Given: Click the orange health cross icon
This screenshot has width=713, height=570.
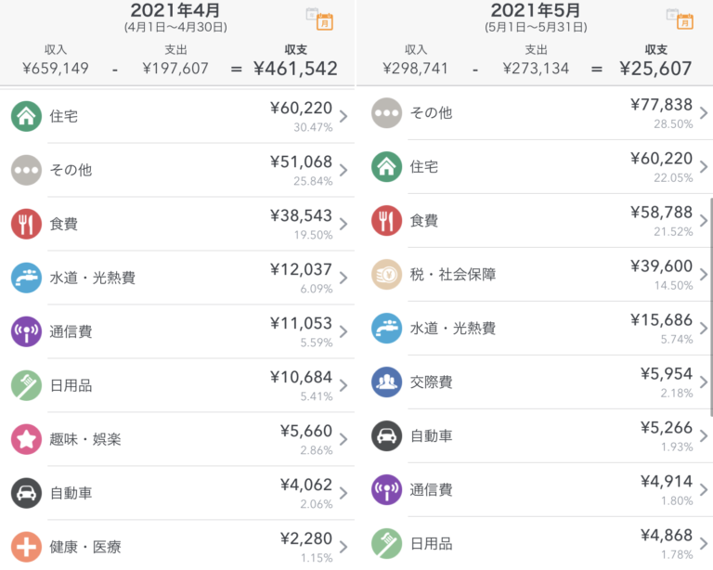Looking at the screenshot, I should pos(26,546).
